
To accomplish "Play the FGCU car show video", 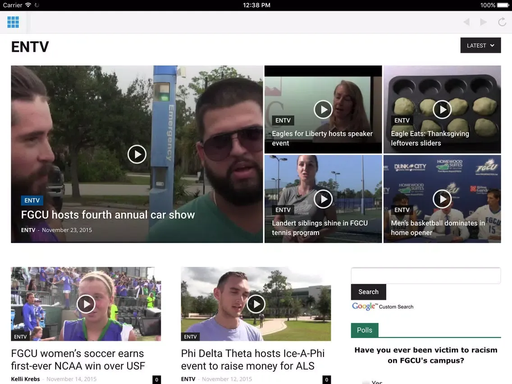I will (137, 154).
